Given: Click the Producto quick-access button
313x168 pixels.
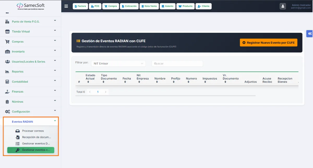Looking at the screenshot, I should coord(185,6).
